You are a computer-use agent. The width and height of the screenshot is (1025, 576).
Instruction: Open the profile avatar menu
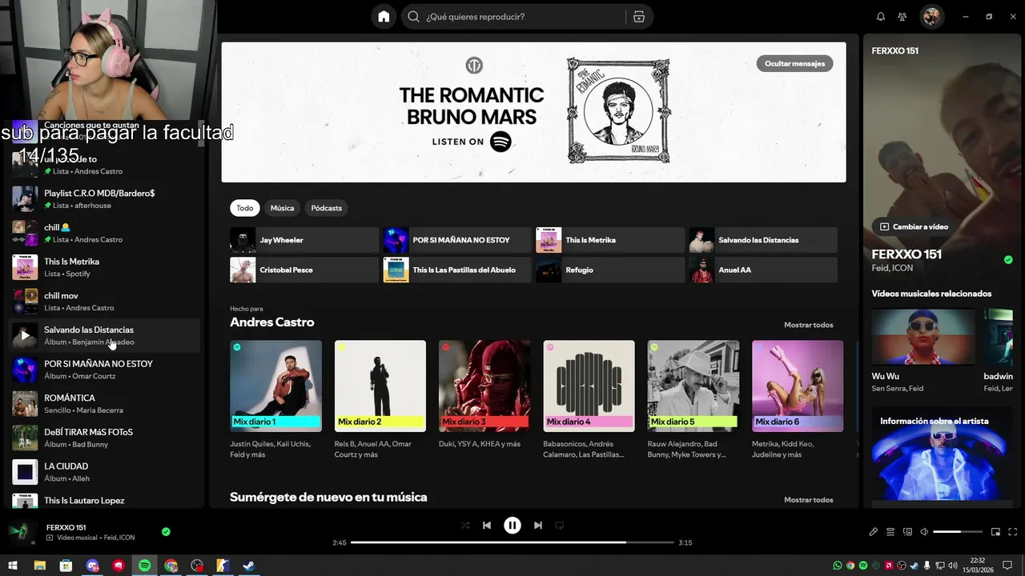pyautogui.click(x=931, y=17)
